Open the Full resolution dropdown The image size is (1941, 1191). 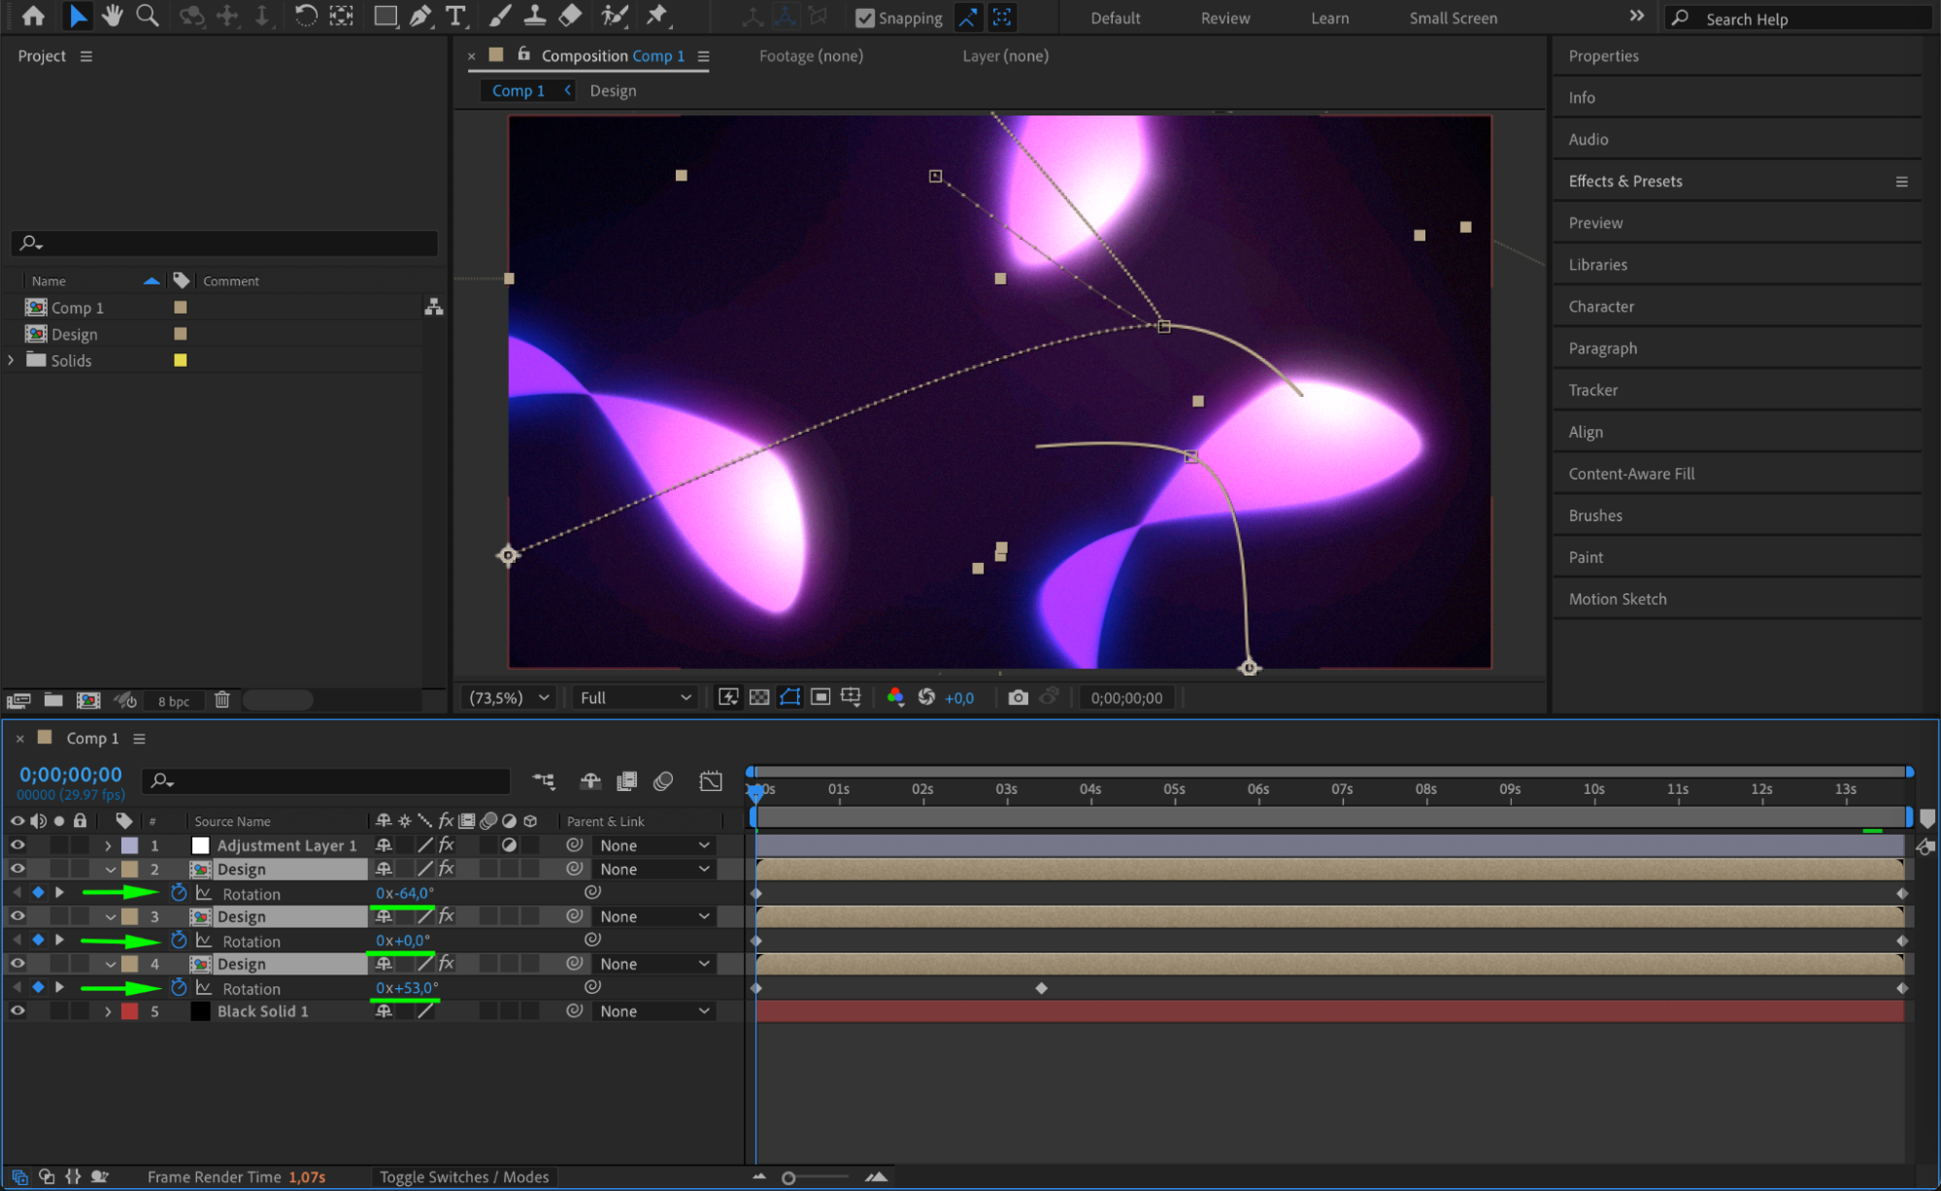(635, 697)
